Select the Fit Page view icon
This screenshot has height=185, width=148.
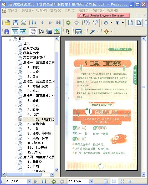pyautogui.click(x=139, y=23)
